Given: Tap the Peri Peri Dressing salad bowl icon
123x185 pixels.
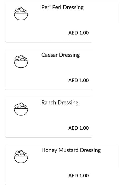Looking at the screenshot, I should point(21,14).
